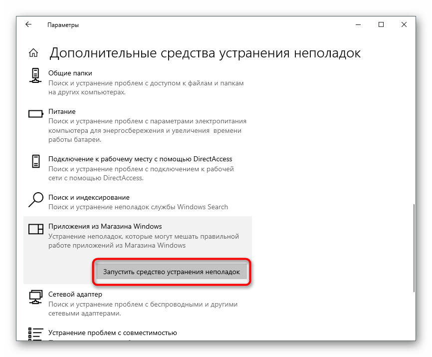Click the power troubleshooting description text
Viewport: 432px width, 357px height.
[x=147, y=130]
